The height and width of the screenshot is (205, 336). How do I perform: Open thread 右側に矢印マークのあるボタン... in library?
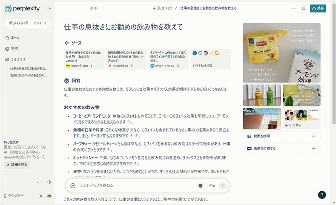point(29,76)
